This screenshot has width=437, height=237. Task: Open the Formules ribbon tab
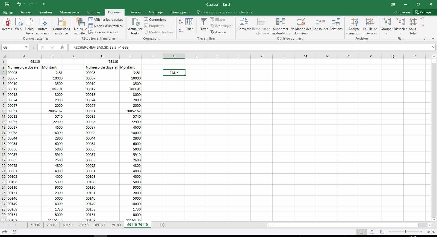click(93, 12)
